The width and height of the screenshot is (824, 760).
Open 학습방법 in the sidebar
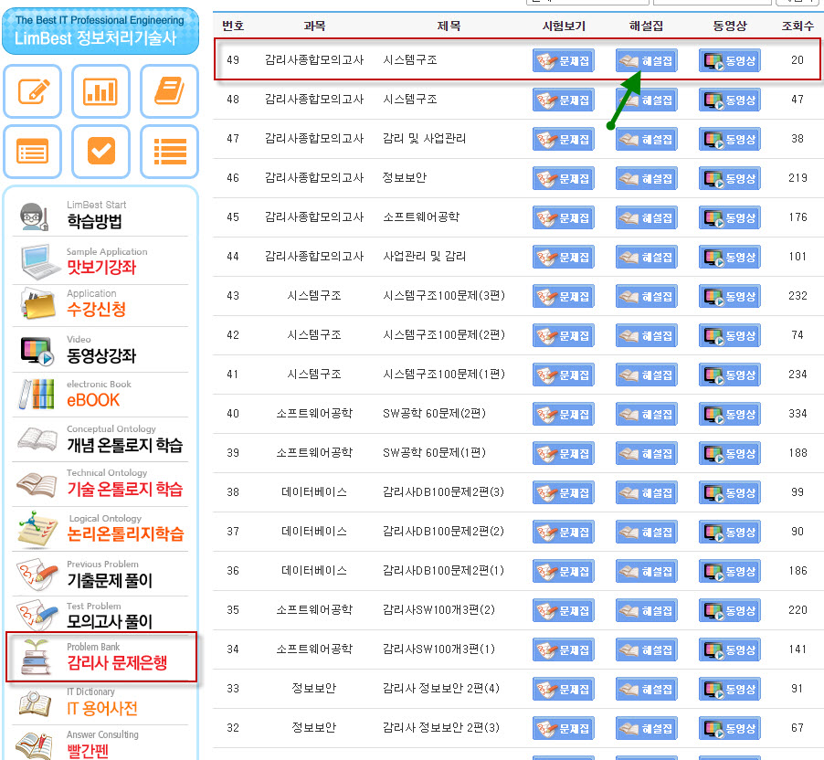100,216
